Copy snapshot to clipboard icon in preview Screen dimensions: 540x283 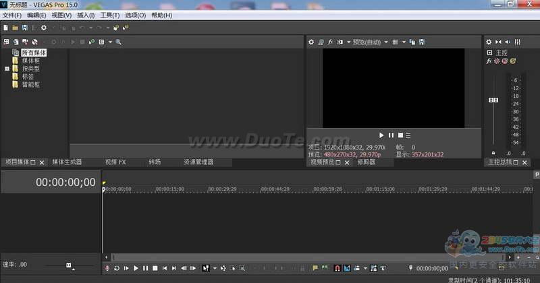[x=412, y=42]
